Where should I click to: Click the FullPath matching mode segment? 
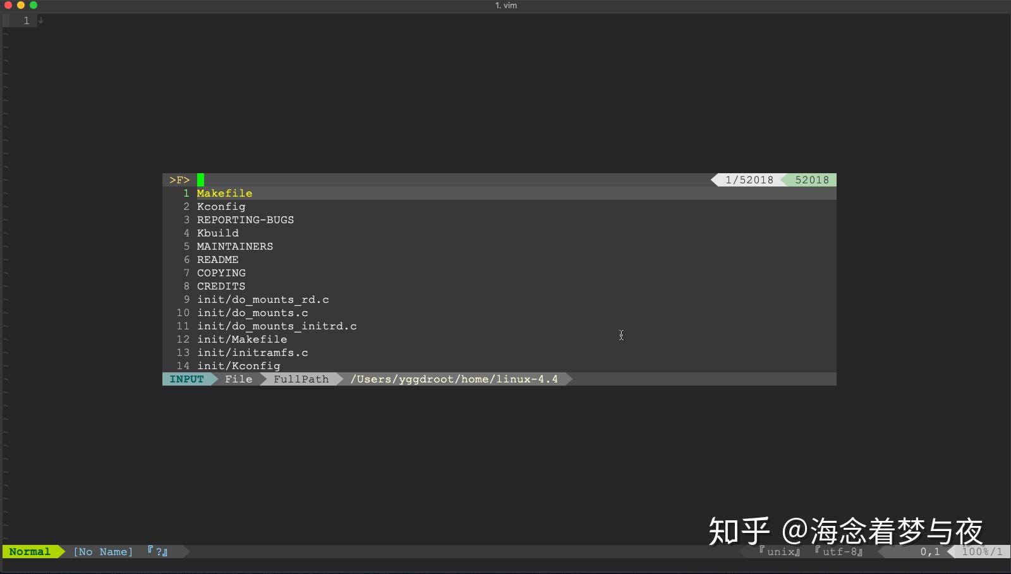[x=301, y=379]
